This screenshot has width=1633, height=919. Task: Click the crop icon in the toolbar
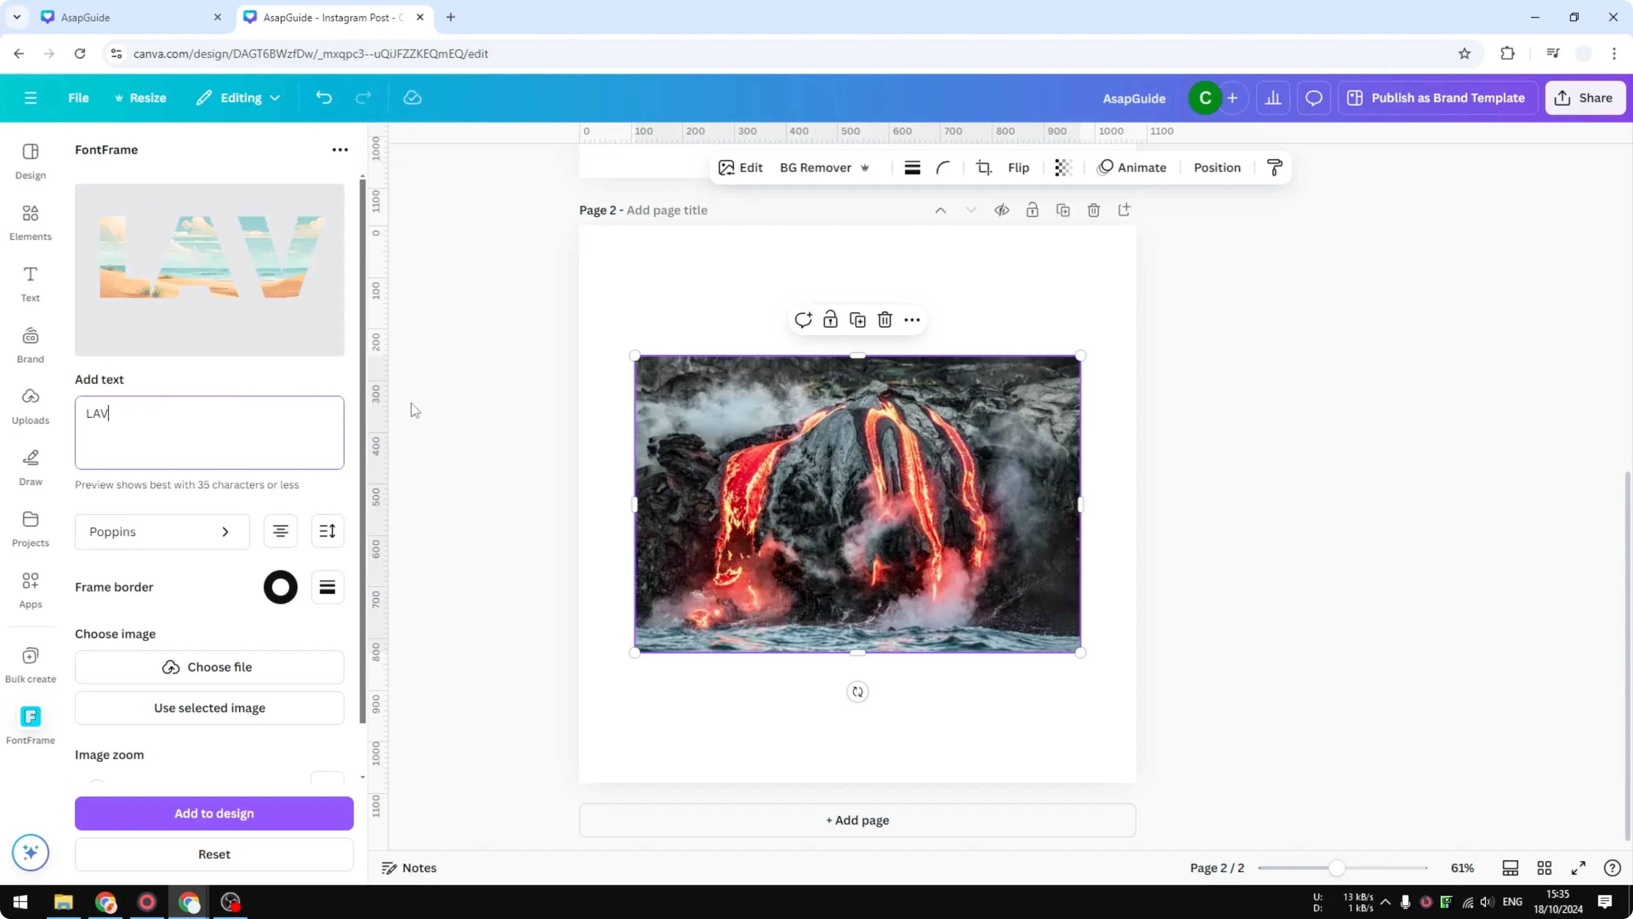[983, 167]
